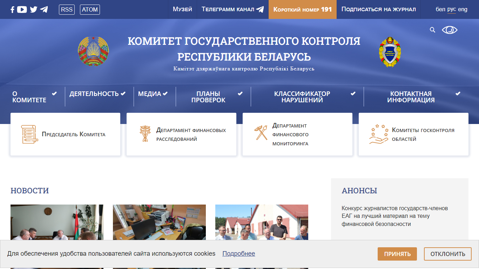
Task: Click the Belarus state emblem
Action: point(93,51)
